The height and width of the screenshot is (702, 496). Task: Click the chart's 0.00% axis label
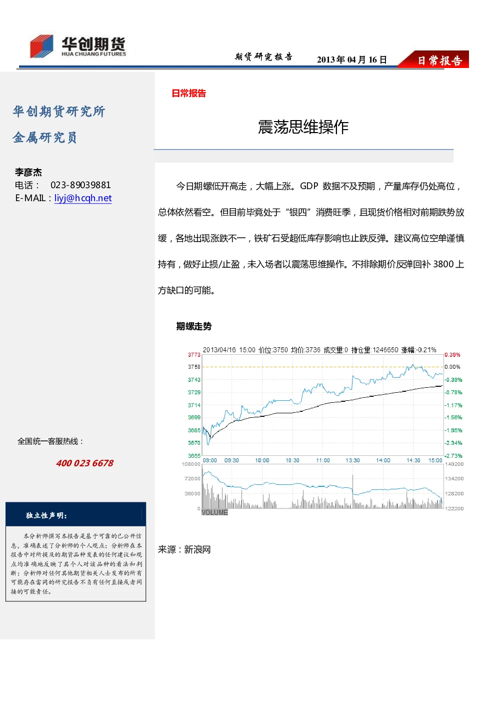click(452, 367)
